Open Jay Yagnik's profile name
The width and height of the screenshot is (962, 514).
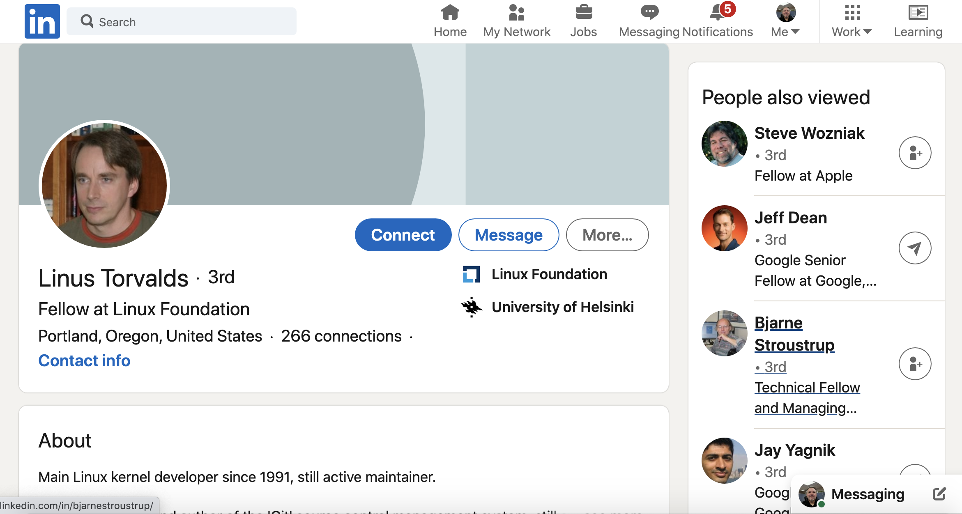click(795, 450)
